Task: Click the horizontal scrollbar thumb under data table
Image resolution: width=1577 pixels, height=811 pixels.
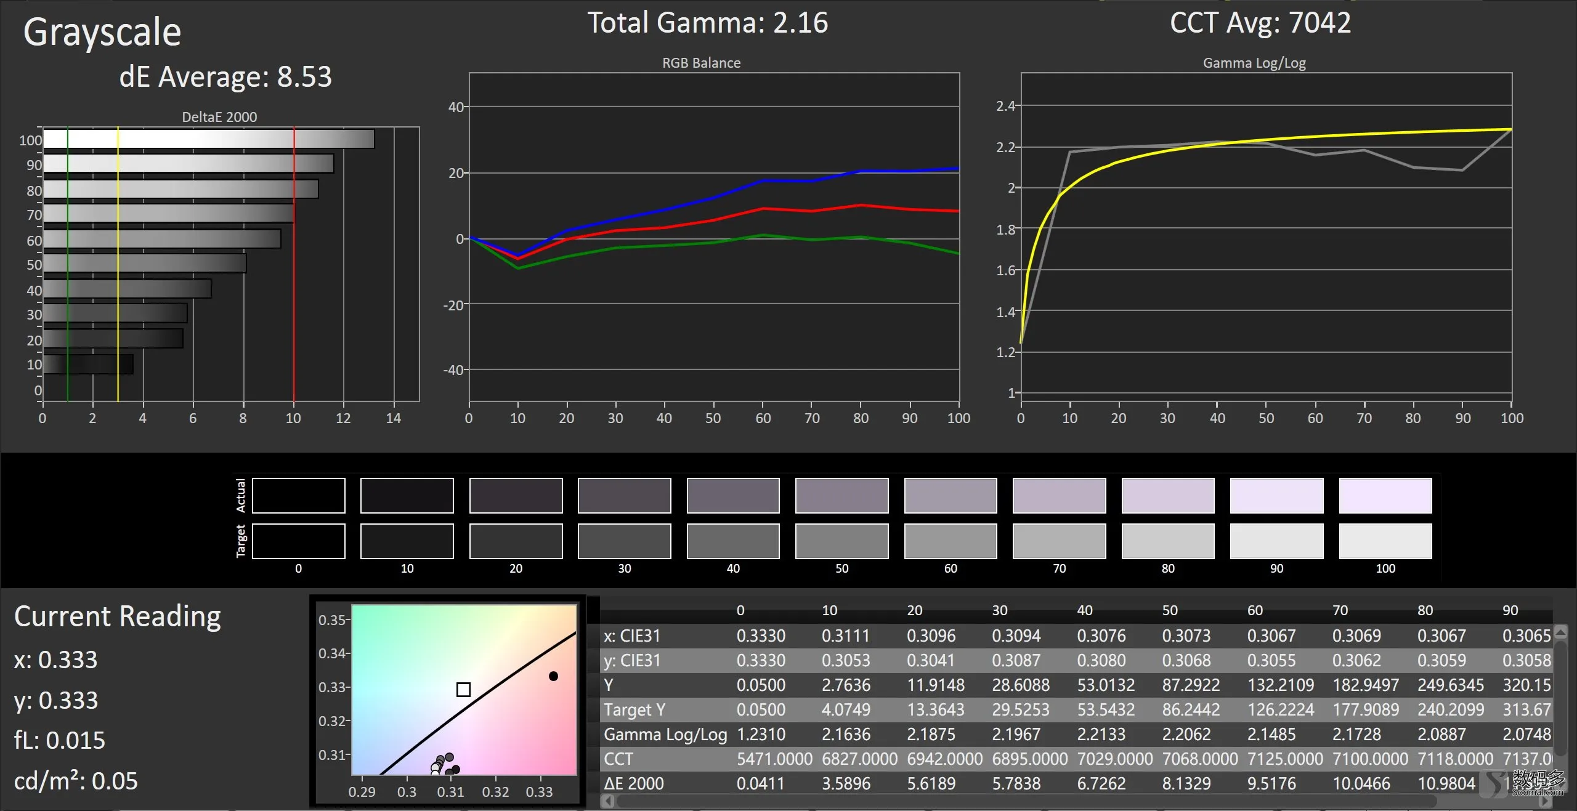Action: click(x=1027, y=801)
